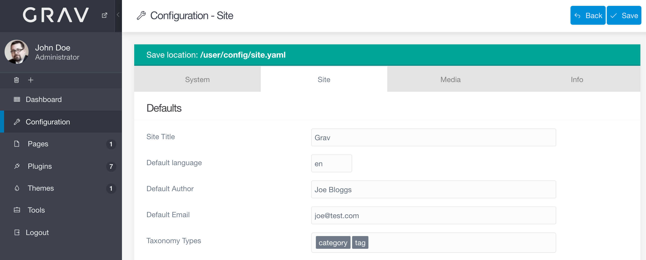This screenshot has width=646, height=260.
Task: Expand the Default language field
Action: tap(331, 163)
